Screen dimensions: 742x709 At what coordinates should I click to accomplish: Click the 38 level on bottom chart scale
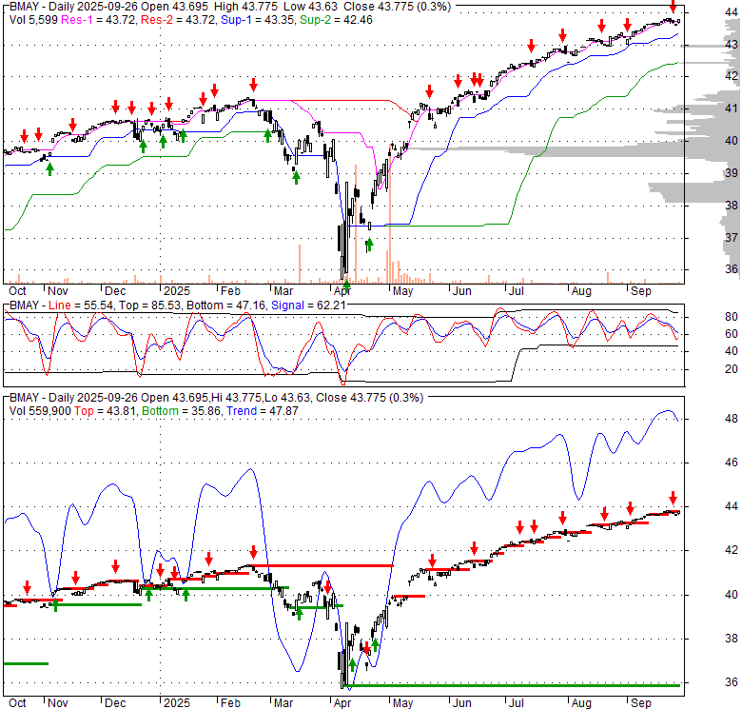(x=732, y=639)
